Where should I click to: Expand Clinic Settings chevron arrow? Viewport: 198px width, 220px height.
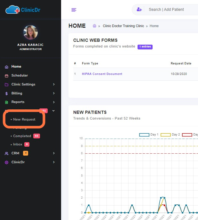tap(54, 84)
